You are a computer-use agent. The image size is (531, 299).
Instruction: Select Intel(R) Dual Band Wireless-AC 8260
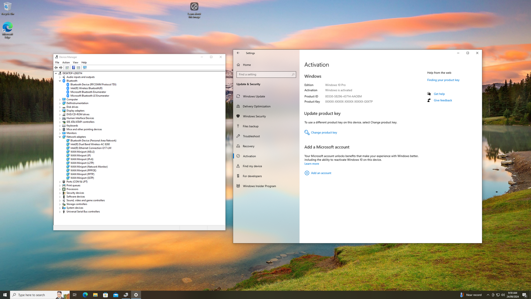[90, 144]
